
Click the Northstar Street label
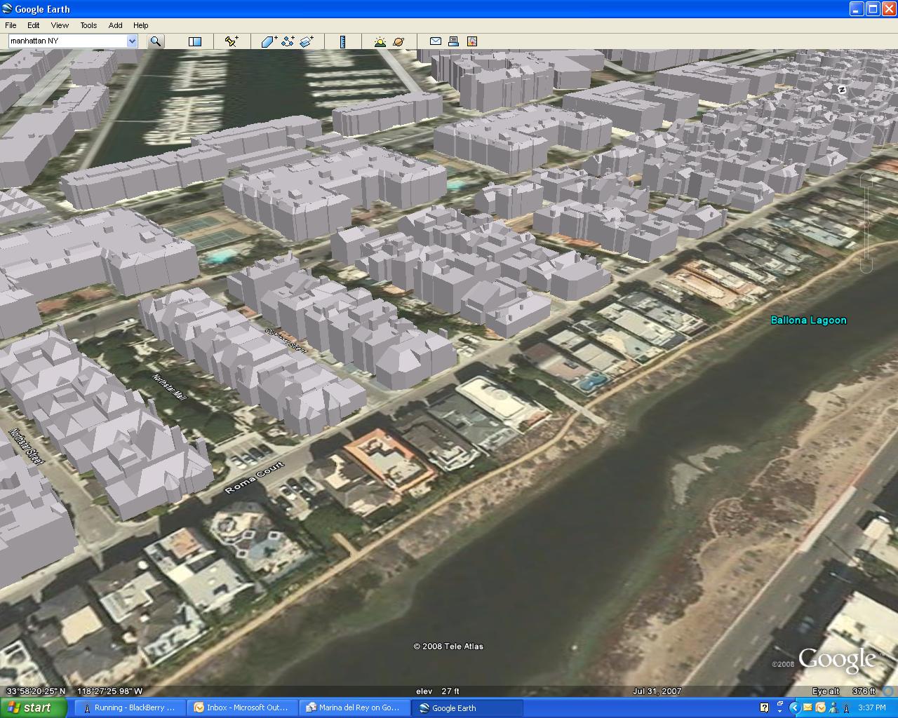(27, 447)
